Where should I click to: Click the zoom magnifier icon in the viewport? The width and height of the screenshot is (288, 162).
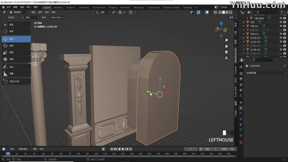(x=226, y=40)
